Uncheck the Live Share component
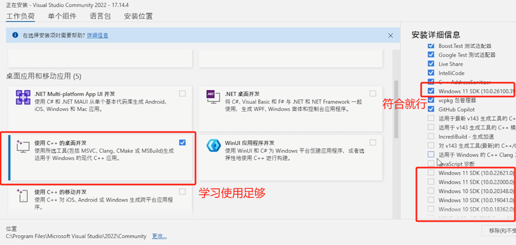The image size is (516, 245). 430,64
